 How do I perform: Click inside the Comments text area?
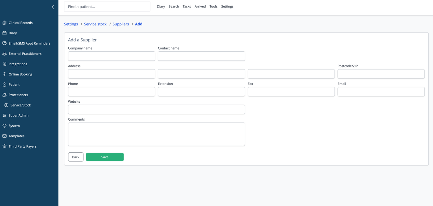[x=156, y=134]
